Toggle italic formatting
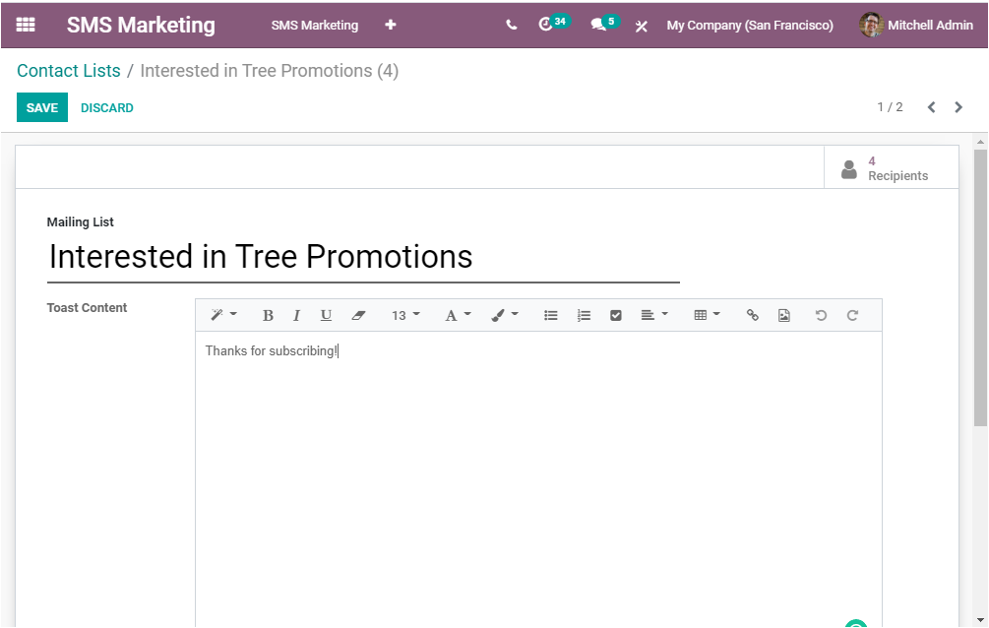Viewport: 989px width, 628px height. (x=296, y=315)
